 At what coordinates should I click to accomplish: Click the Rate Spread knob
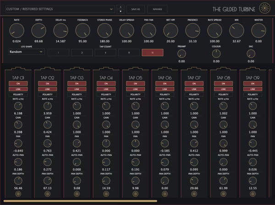click(x=214, y=31)
